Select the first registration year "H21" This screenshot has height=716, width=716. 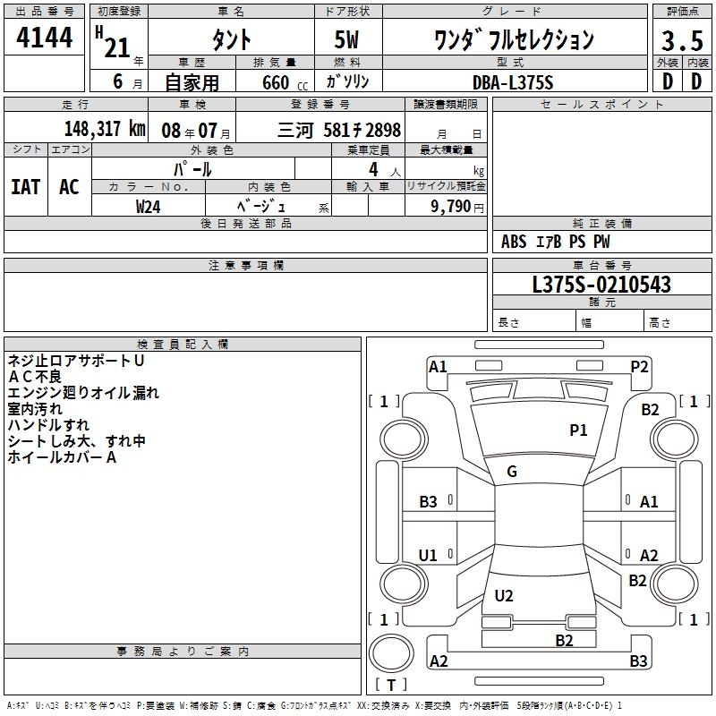tap(115, 42)
